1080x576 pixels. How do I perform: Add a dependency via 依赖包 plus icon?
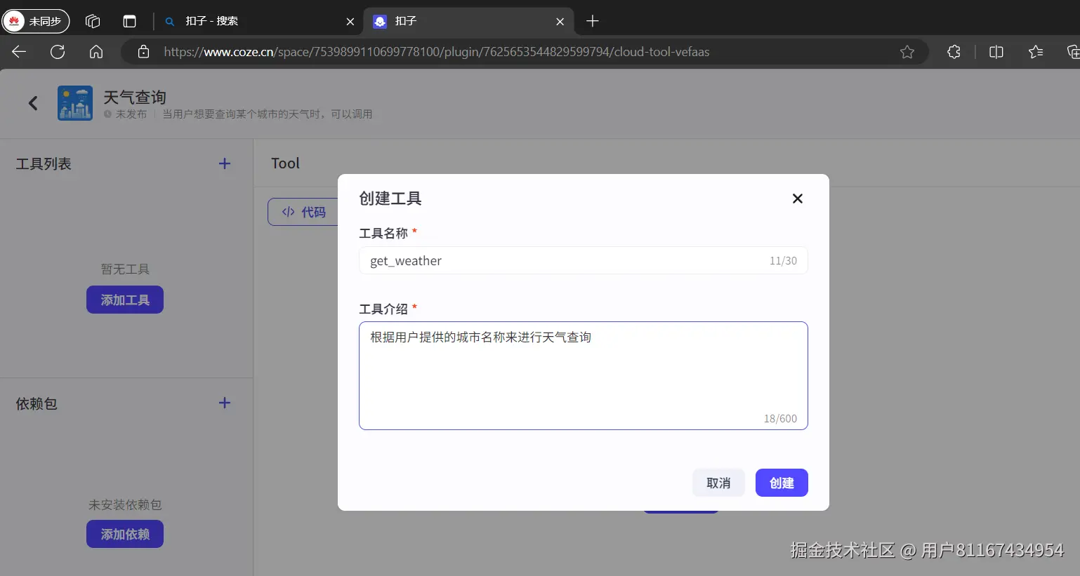(x=225, y=403)
